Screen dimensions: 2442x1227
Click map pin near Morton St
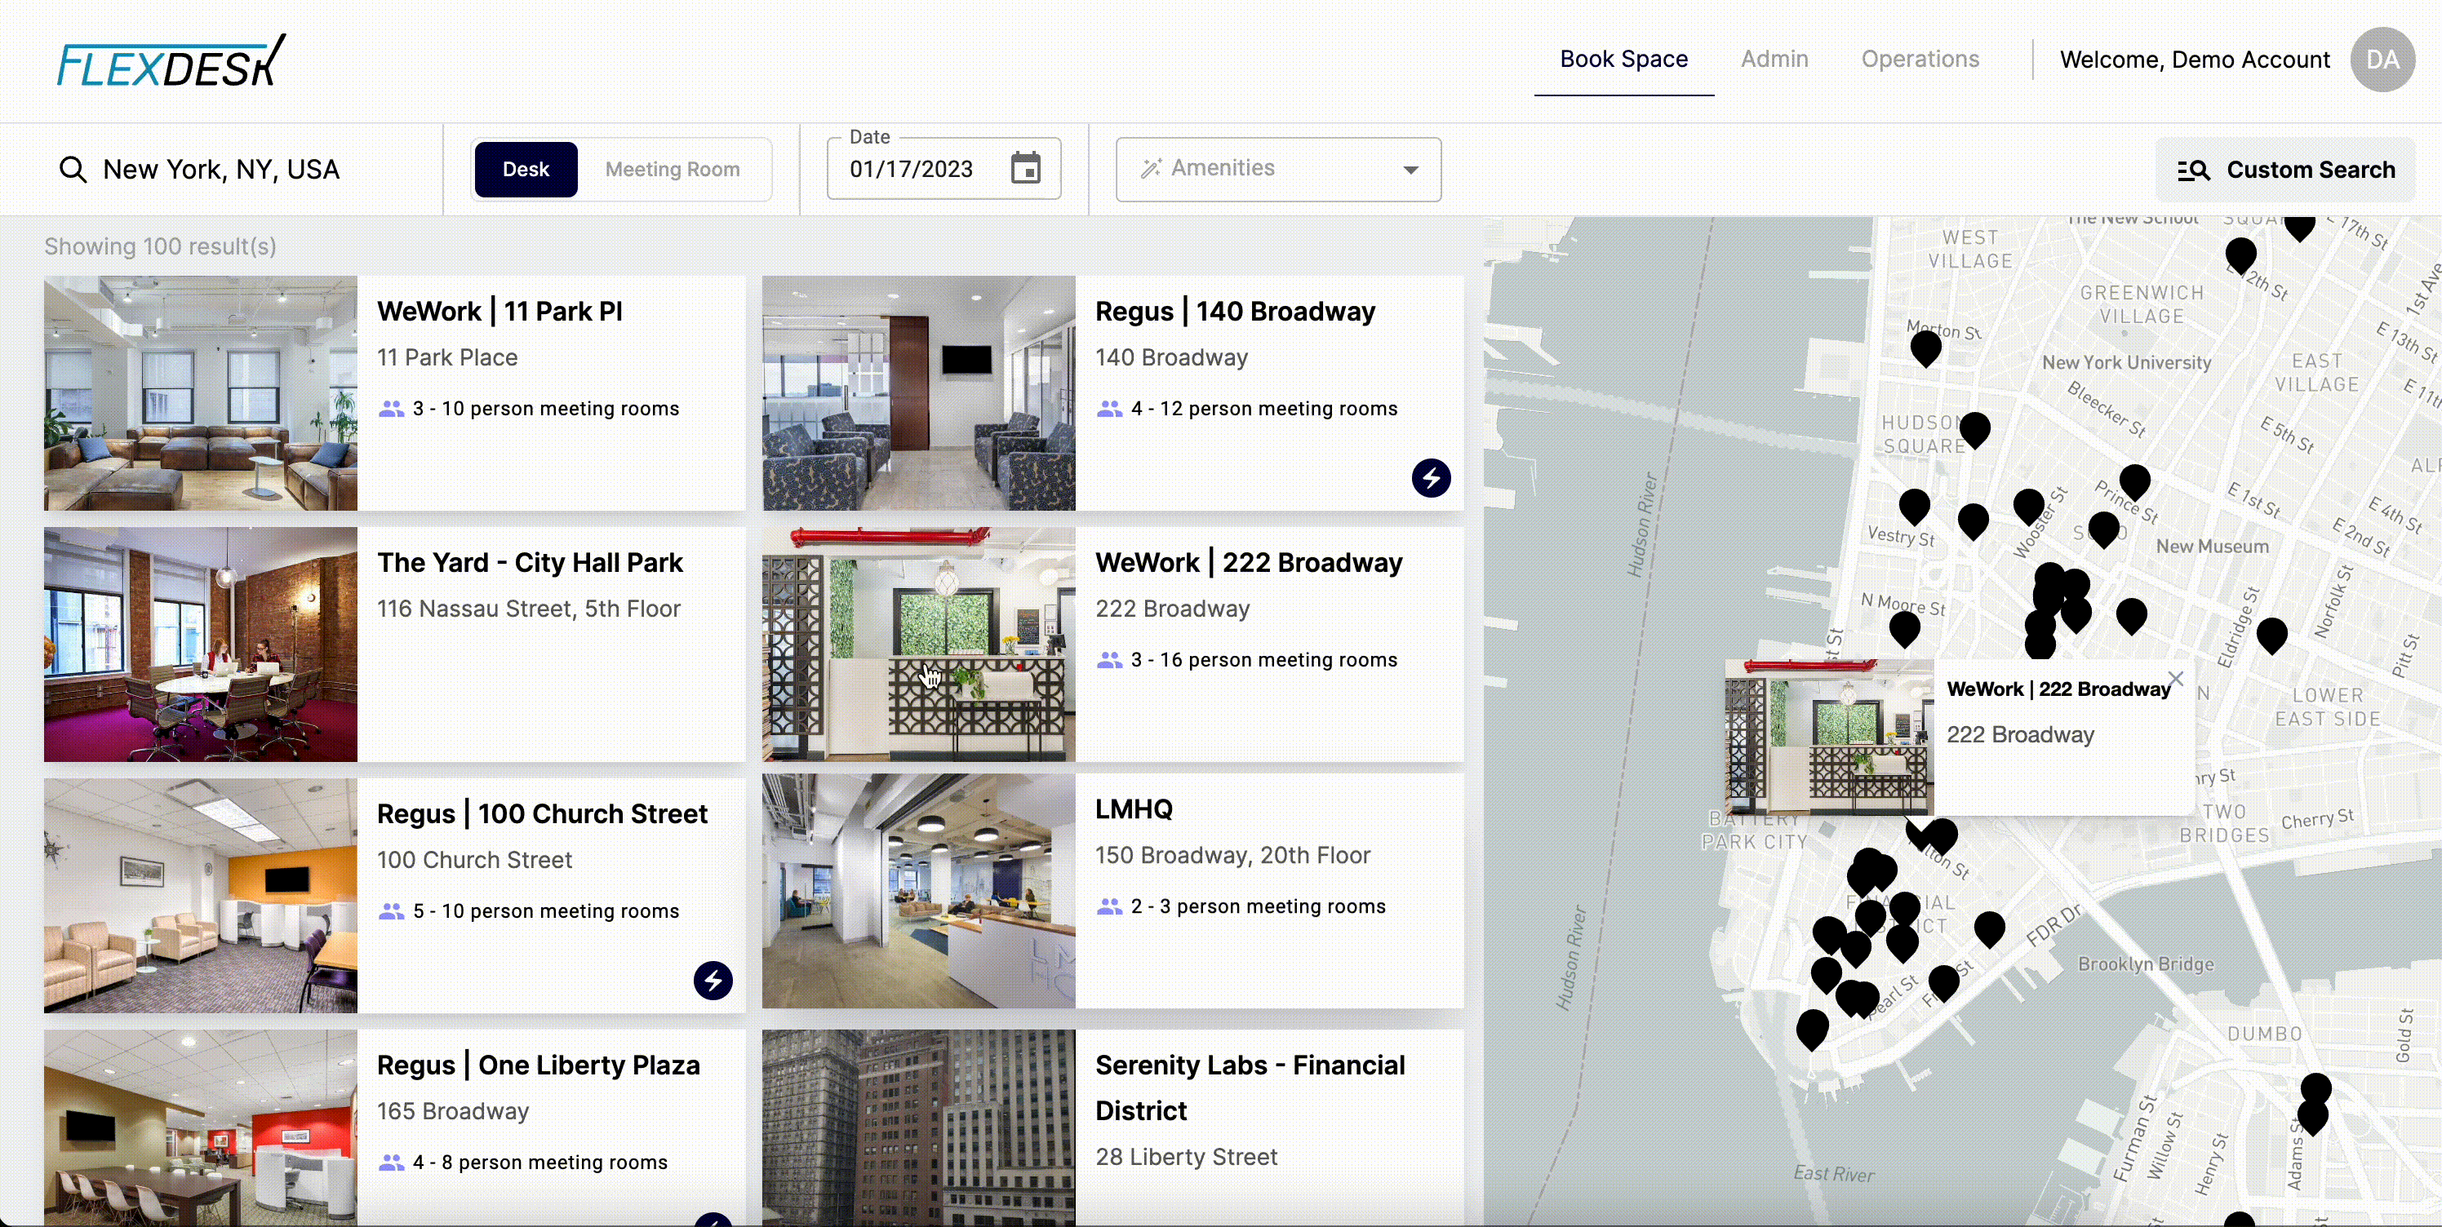pos(1925,347)
